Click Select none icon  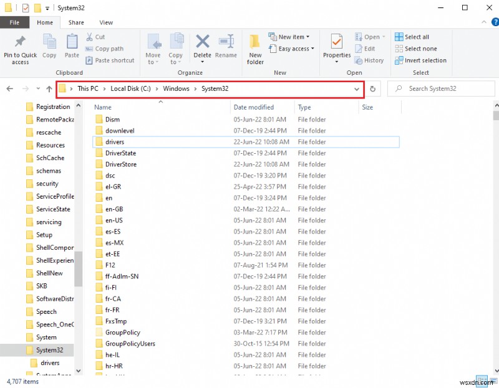click(399, 49)
